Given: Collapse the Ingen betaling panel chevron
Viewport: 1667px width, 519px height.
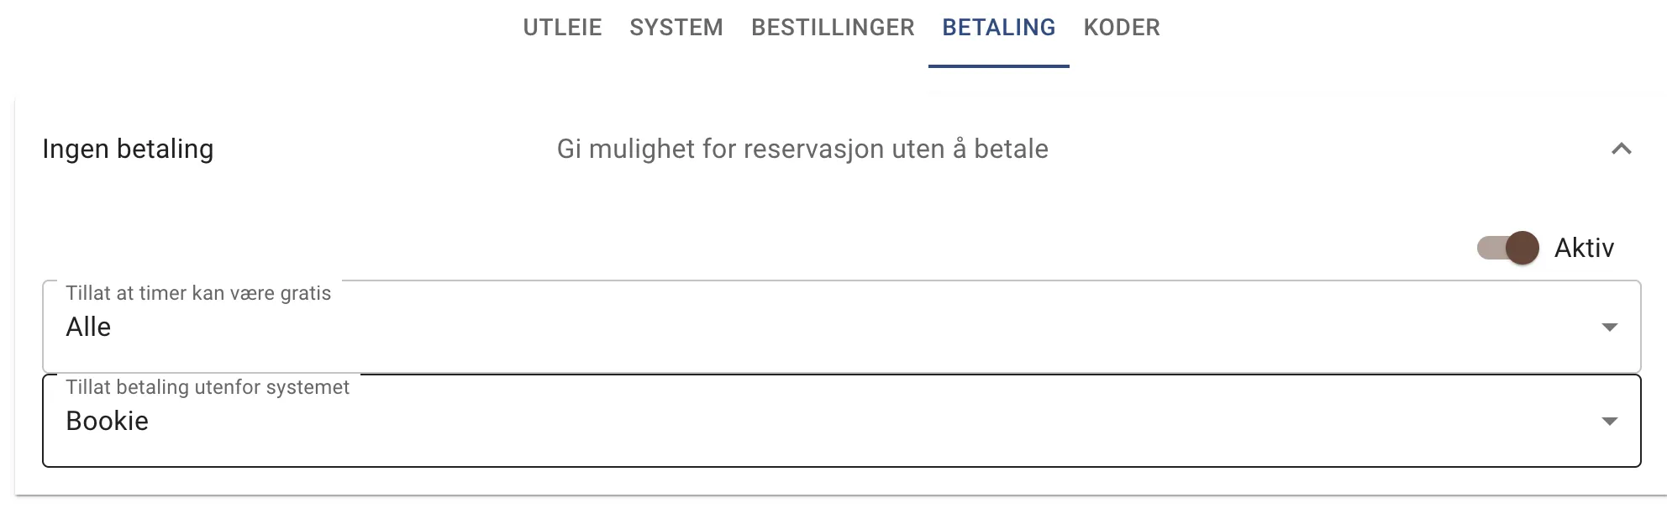Looking at the screenshot, I should pos(1621,149).
